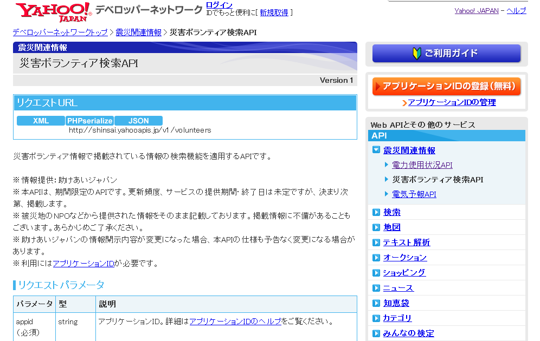Open the 地図 sidebar link
The height and width of the screenshot is (341, 540).
click(x=392, y=227)
